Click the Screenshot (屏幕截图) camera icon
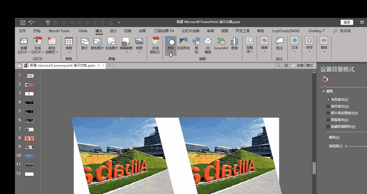The image size is (367, 194). (x=126, y=41)
